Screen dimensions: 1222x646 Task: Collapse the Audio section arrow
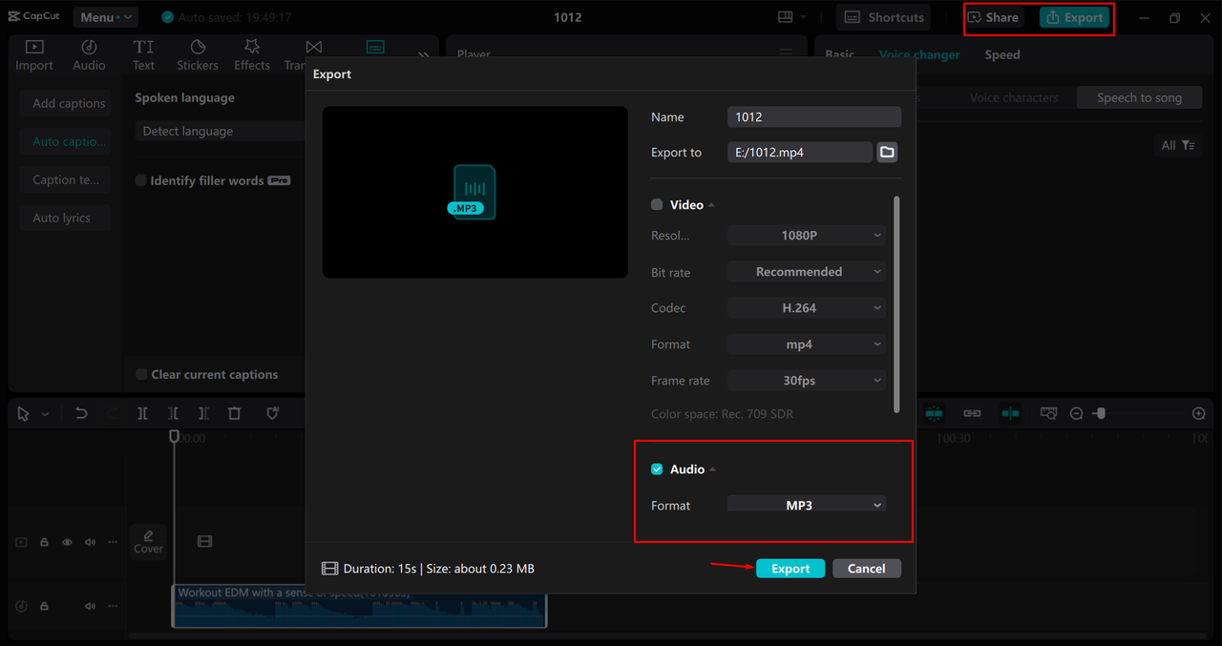point(712,469)
